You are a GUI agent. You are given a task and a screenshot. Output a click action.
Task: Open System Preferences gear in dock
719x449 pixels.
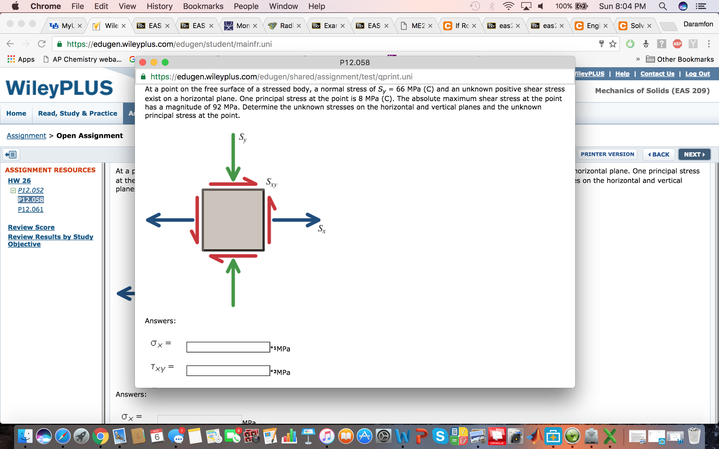click(x=383, y=436)
